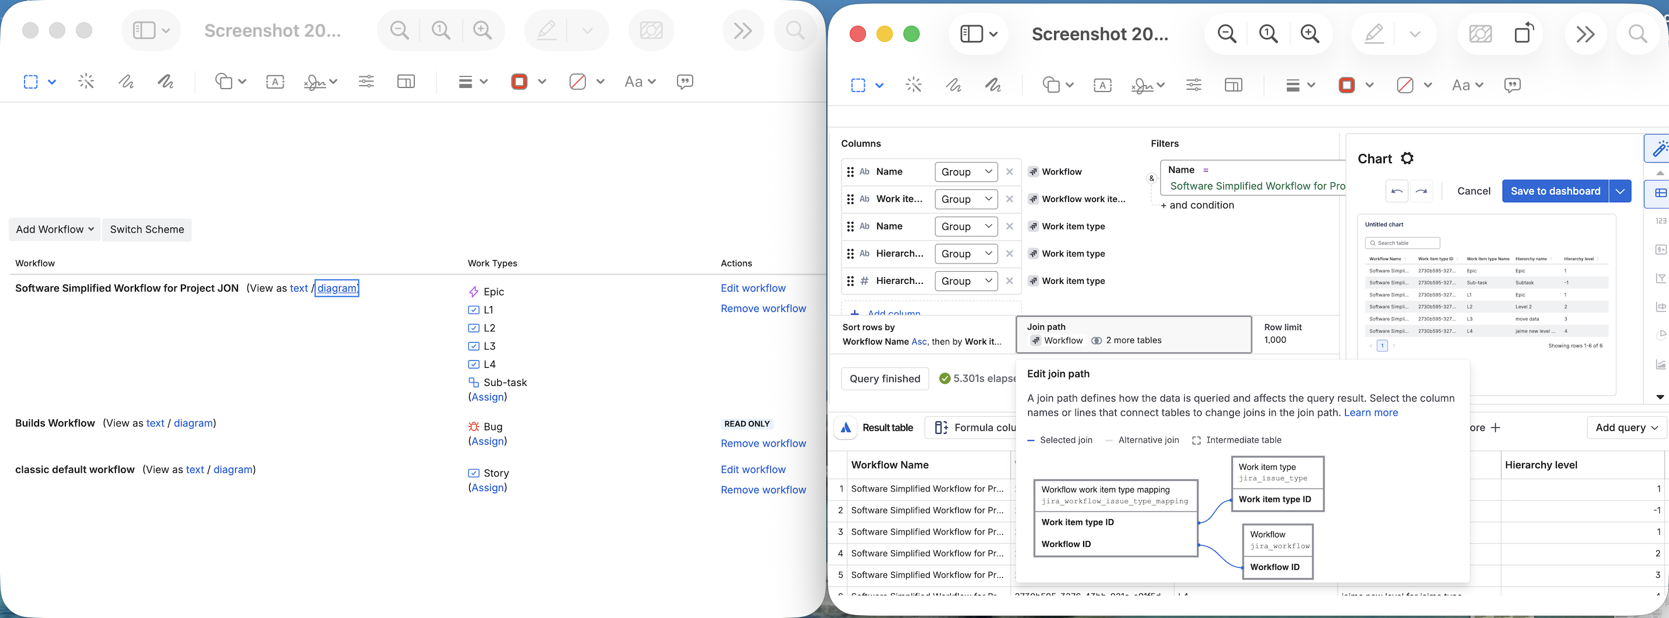Click the markup pen icon in left window
This screenshot has width=1669, height=618.
coord(546,30)
